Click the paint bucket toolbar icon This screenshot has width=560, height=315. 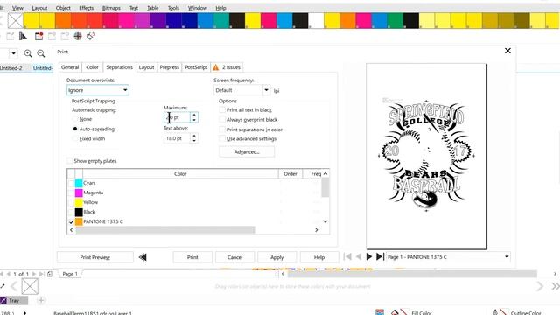coord(91,36)
